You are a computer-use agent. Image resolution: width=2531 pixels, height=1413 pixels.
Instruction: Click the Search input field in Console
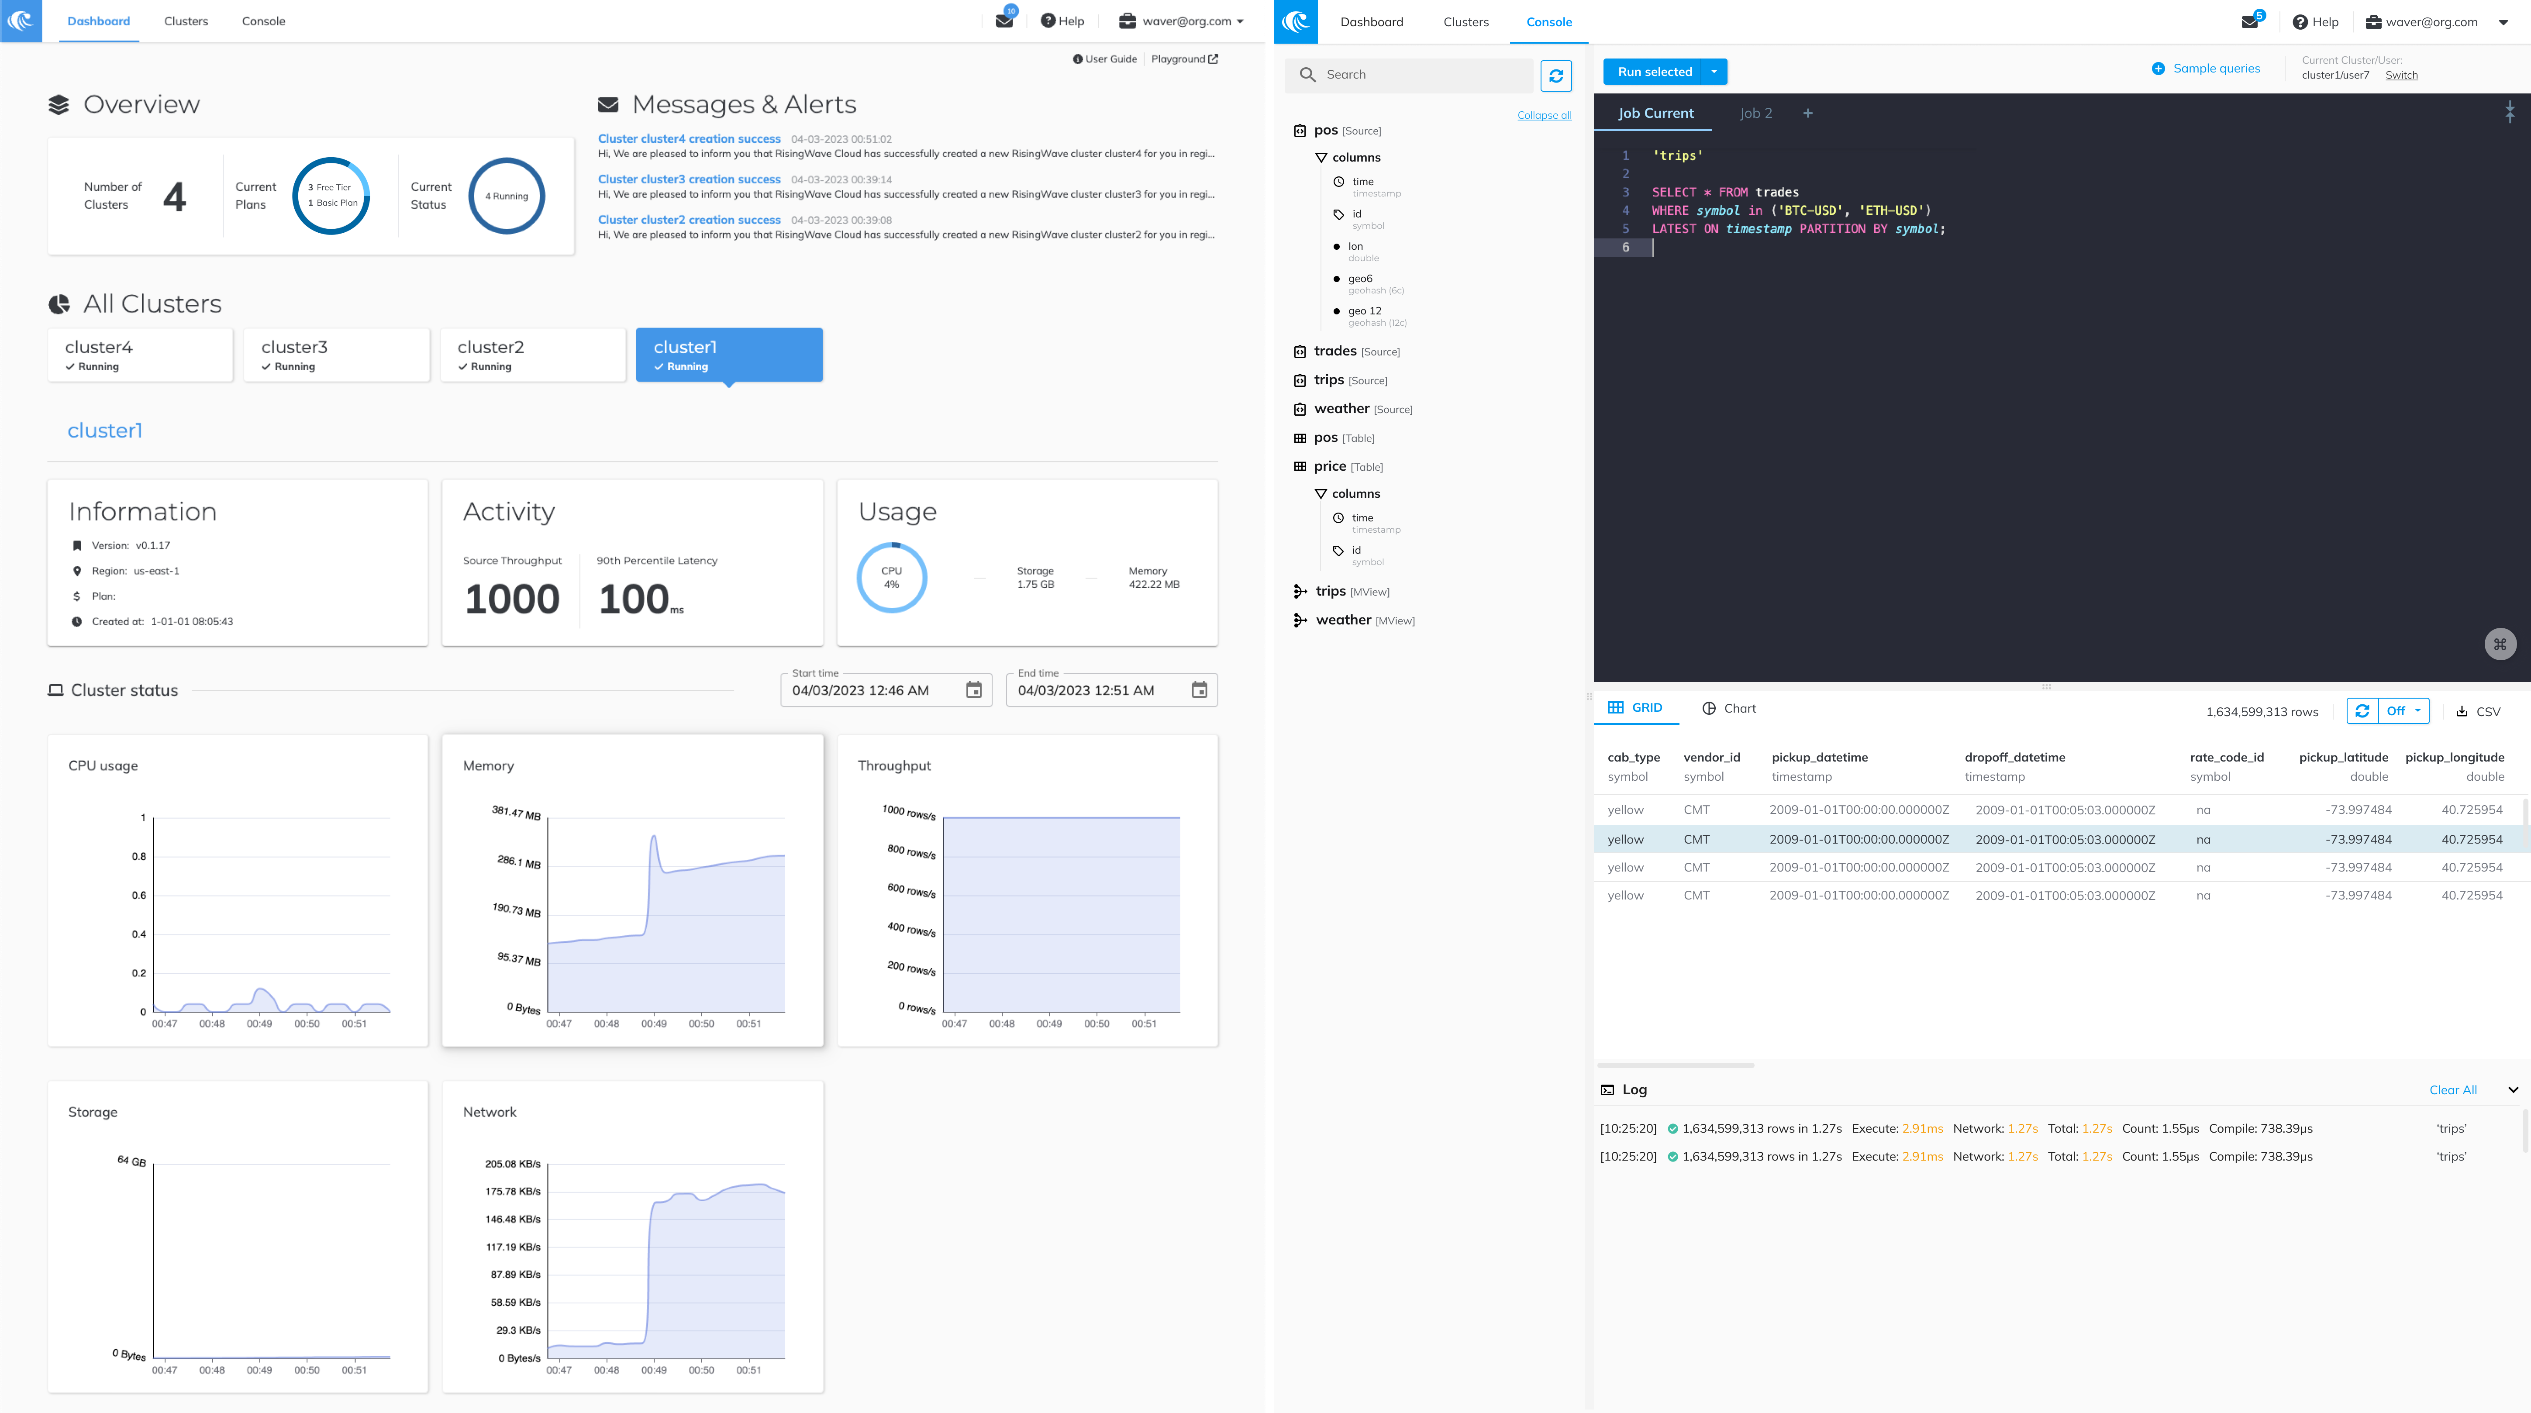[x=1408, y=75]
